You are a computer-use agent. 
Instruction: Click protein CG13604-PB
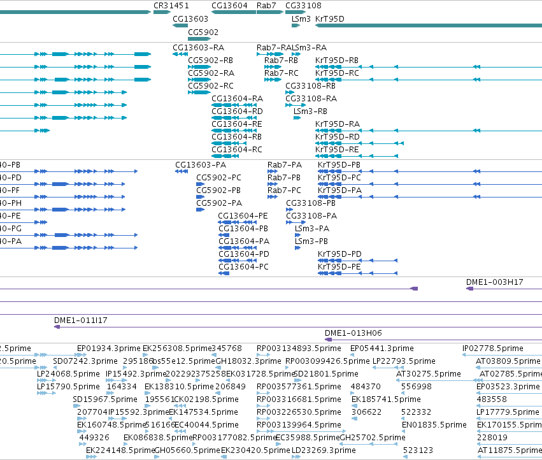pyautogui.click(x=243, y=229)
